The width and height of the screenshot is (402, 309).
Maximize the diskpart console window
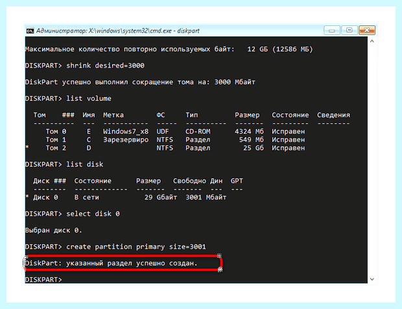349,31
